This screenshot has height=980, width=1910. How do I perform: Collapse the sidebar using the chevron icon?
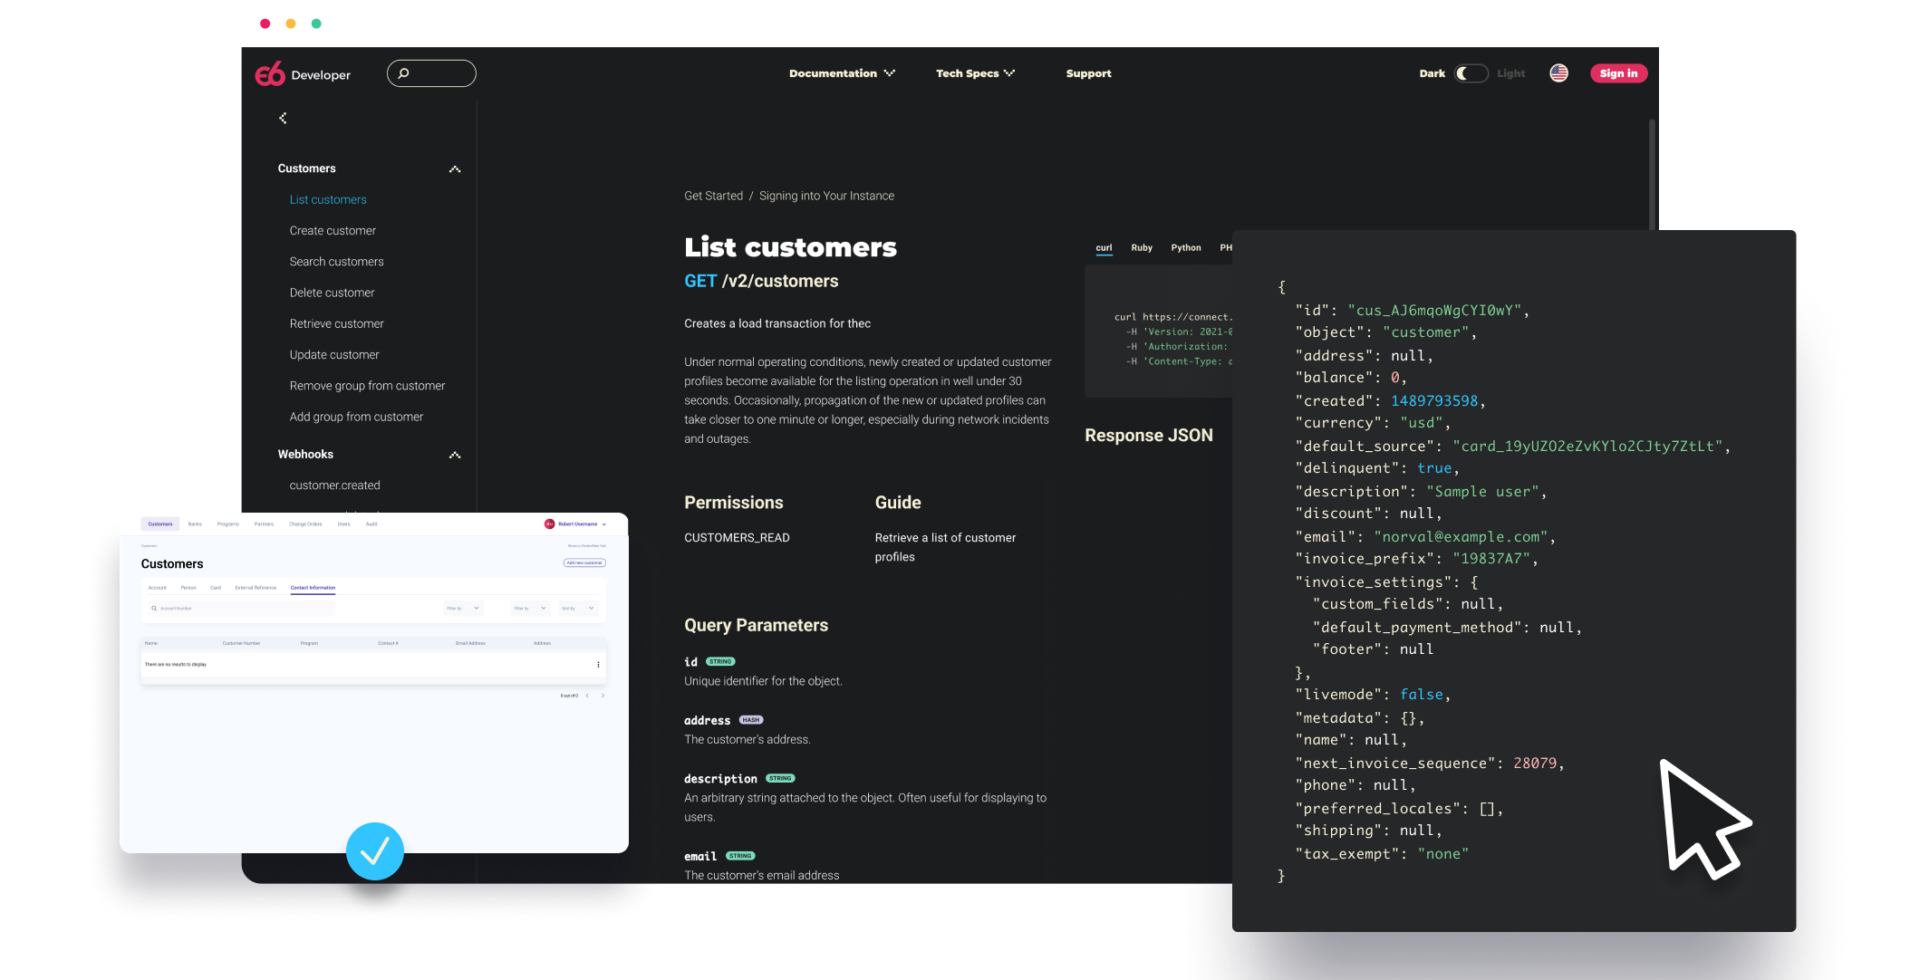click(x=283, y=118)
